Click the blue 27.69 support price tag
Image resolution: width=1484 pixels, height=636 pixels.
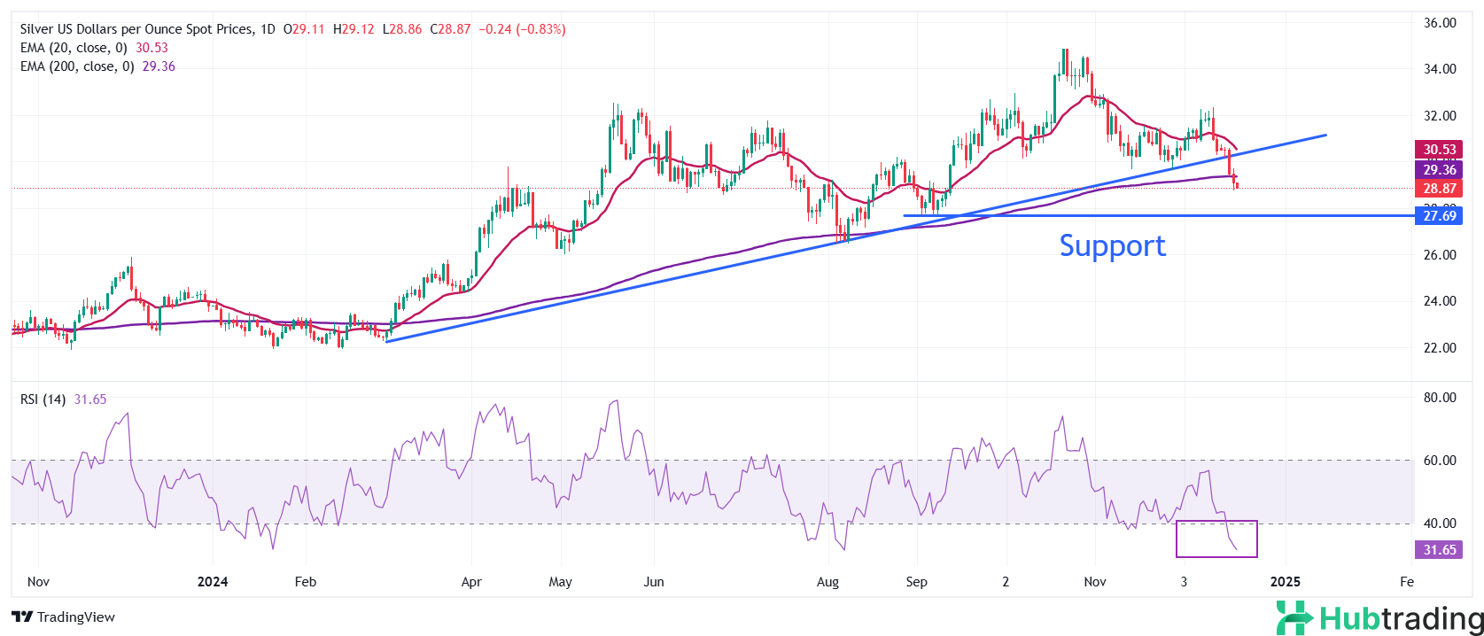[x=1439, y=216]
